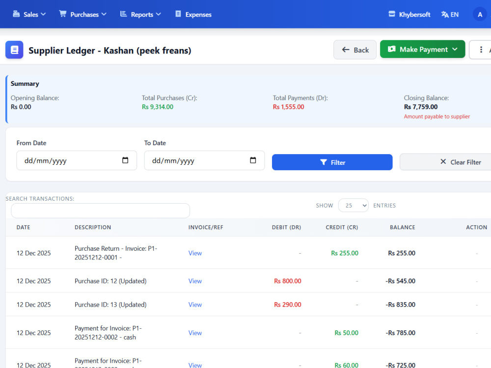Click the Supplier Ledger book icon
Image resolution: width=491 pixels, height=368 pixels.
pos(14,50)
